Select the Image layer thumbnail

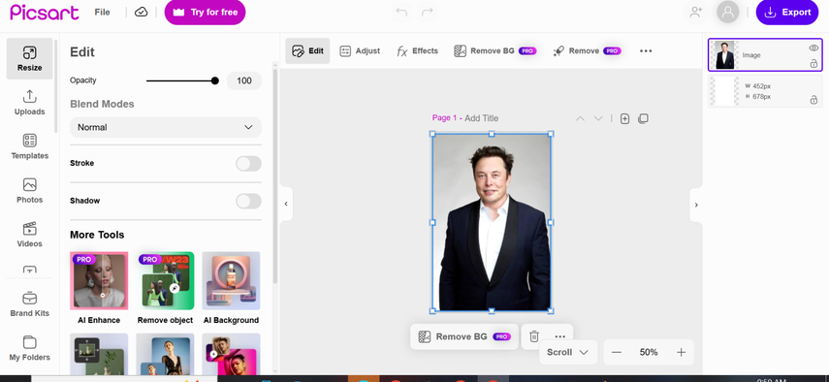click(x=724, y=55)
